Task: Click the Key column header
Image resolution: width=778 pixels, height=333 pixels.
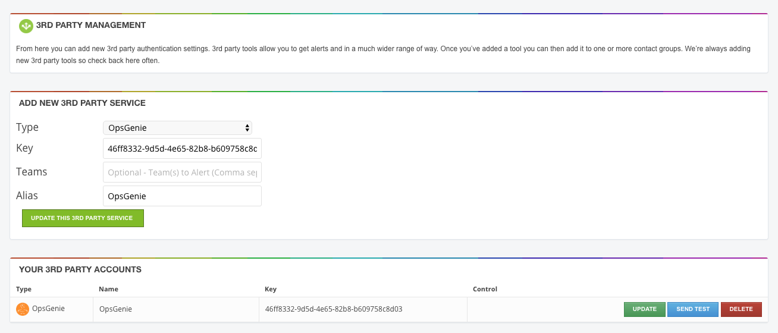Action: tap(271, 289)
